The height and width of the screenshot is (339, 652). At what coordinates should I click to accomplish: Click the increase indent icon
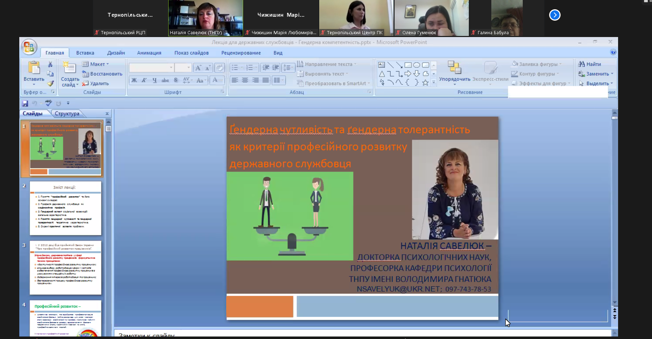click(x=276, y=67)
